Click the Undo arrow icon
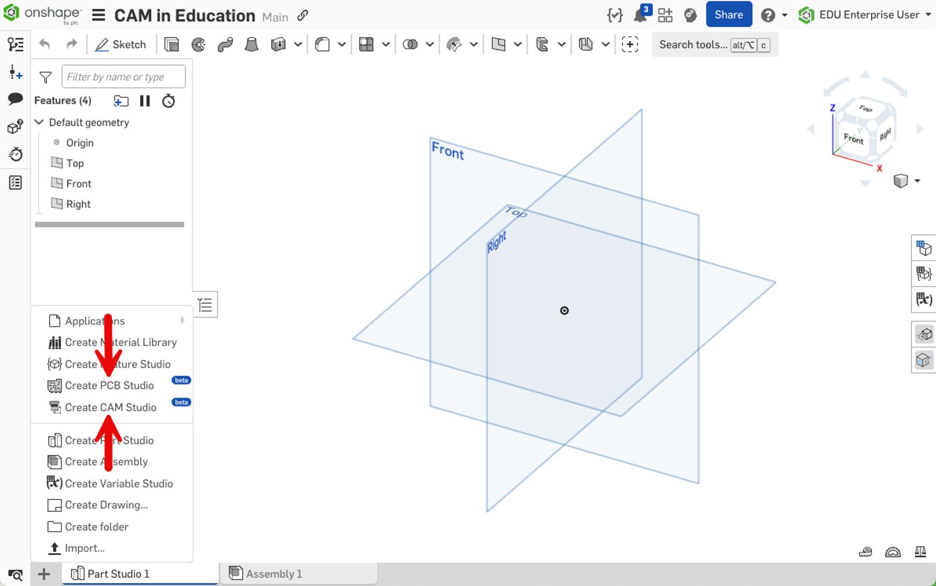 [44, 44]
